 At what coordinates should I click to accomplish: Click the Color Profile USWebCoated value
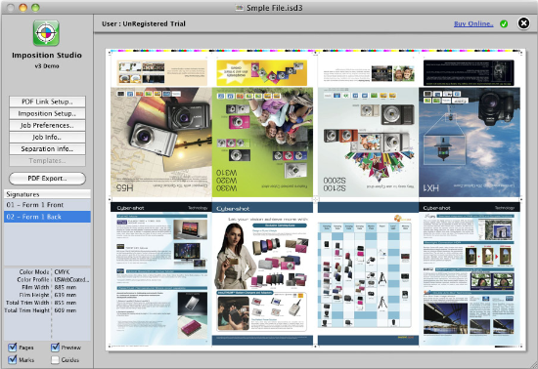coord(71,279)
